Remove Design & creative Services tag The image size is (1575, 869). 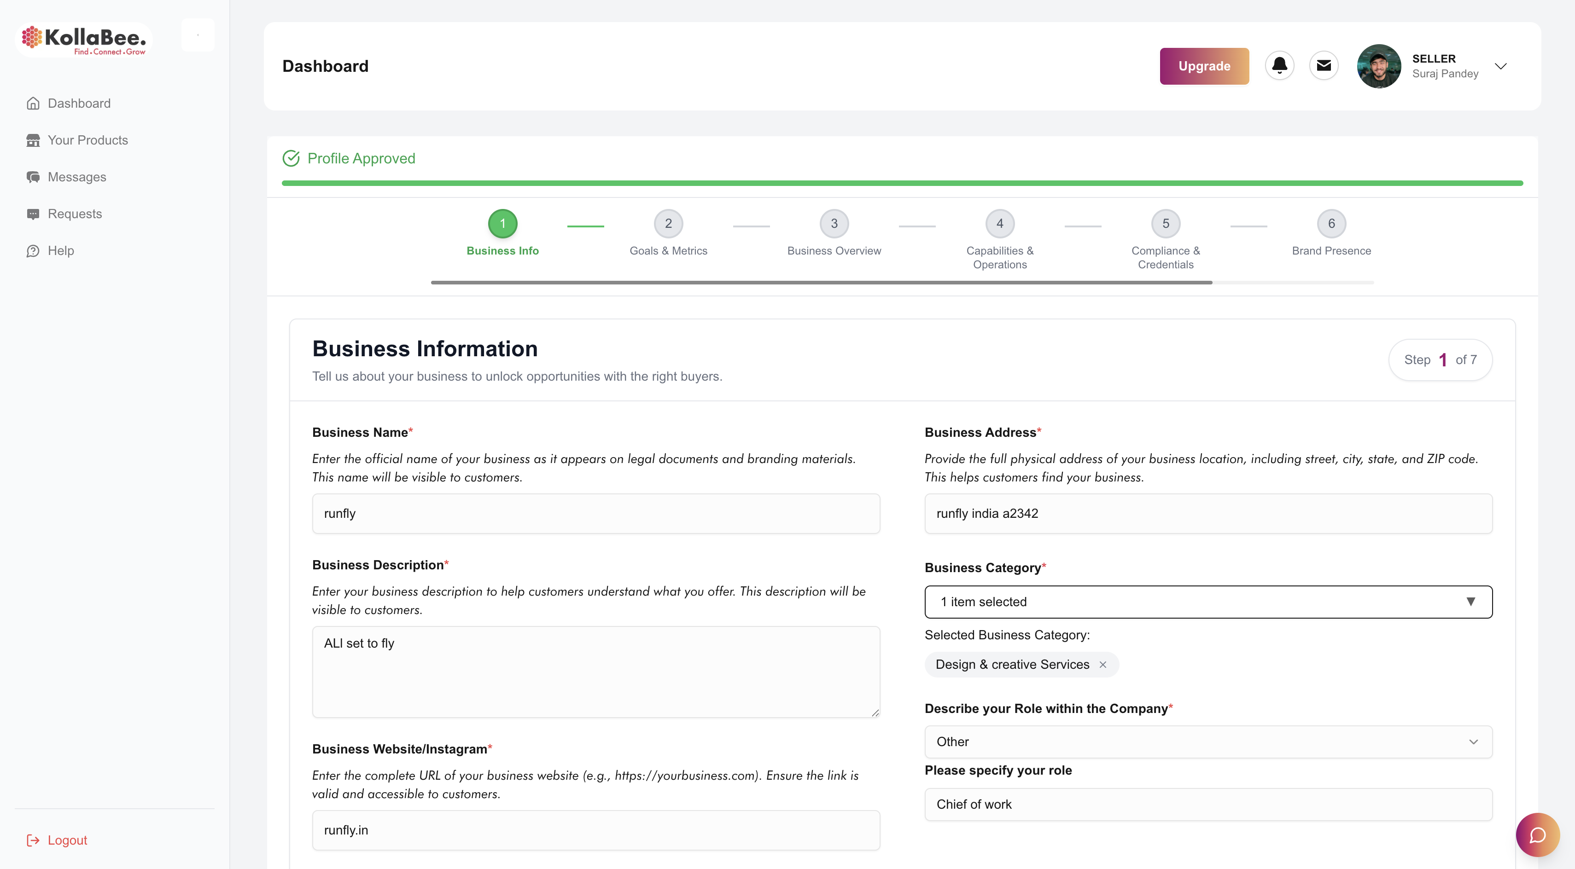[1103, 664]
